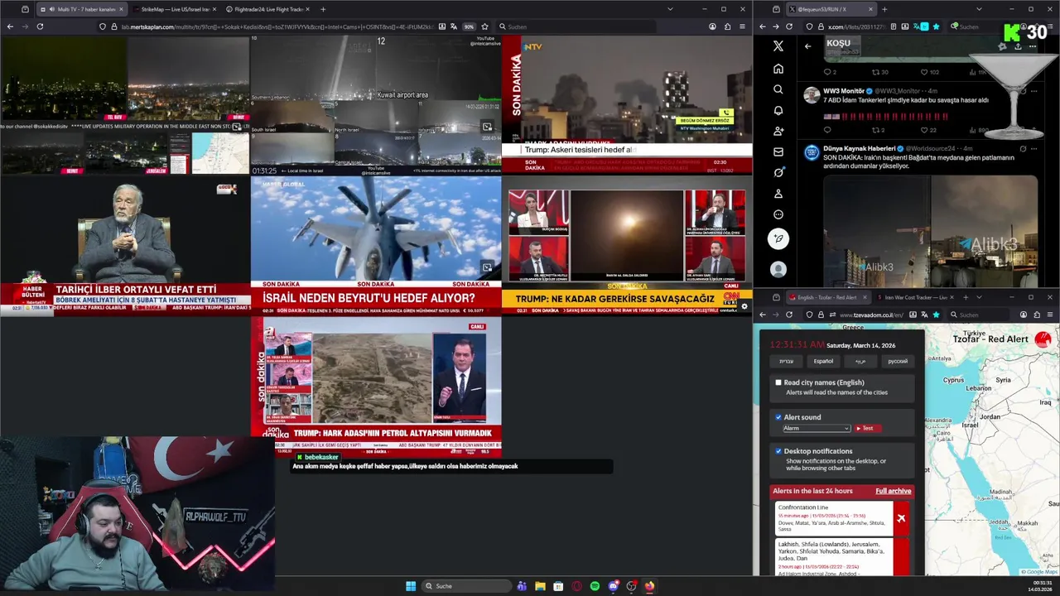The width and height of the screenshot is (1060, 596).
Task: Go back with the X list arrow
Action: (807, 46)
